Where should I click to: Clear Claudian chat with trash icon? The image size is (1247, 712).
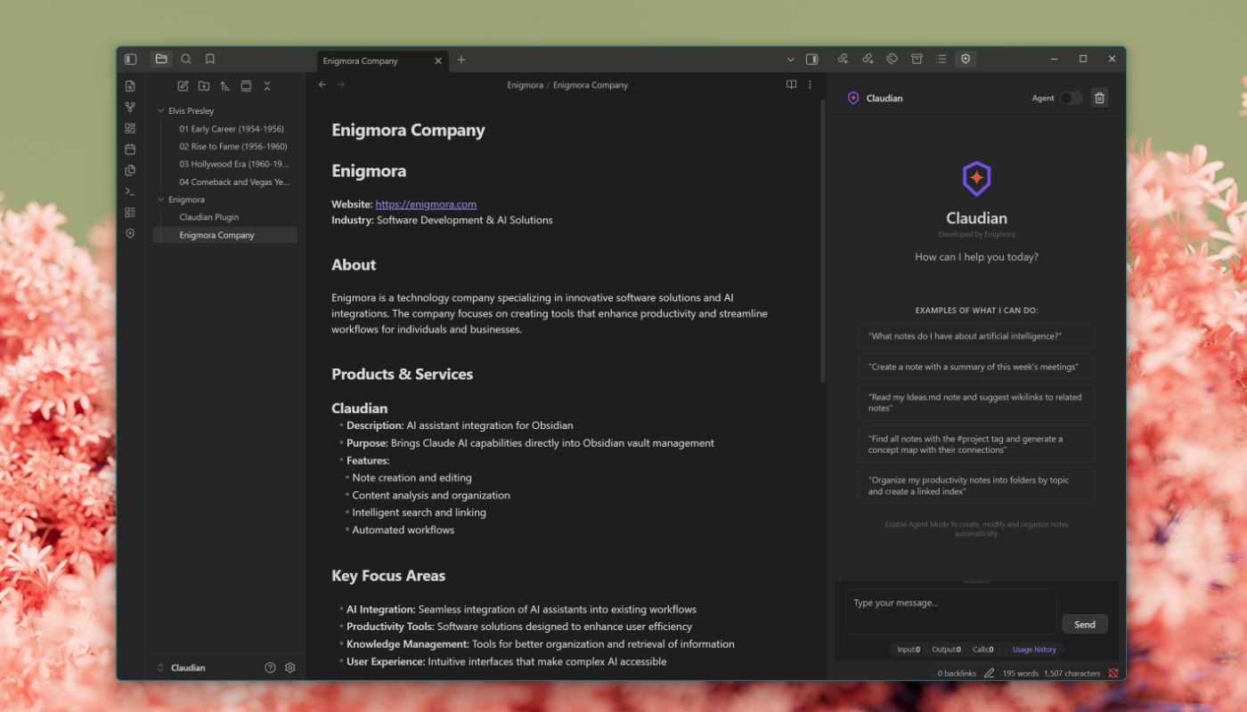(1099, 98)
